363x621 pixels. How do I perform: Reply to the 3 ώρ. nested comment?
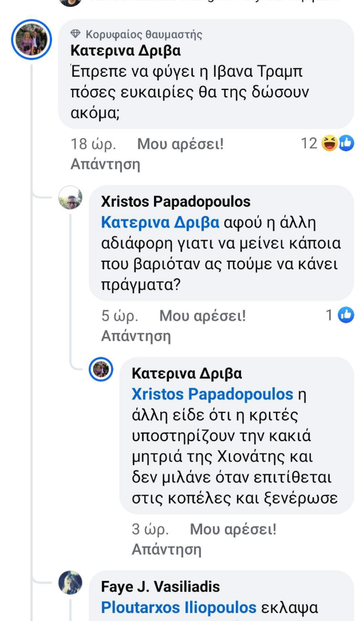[166, 549]
